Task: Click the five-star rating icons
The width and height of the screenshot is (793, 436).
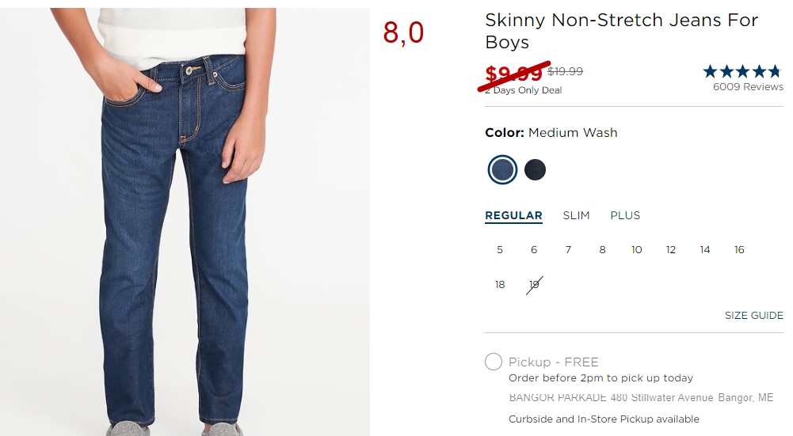Action: [x=742, y=71]
